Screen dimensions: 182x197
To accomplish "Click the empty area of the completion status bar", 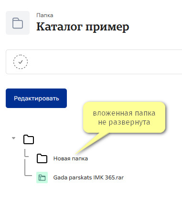I will [104, 62].
